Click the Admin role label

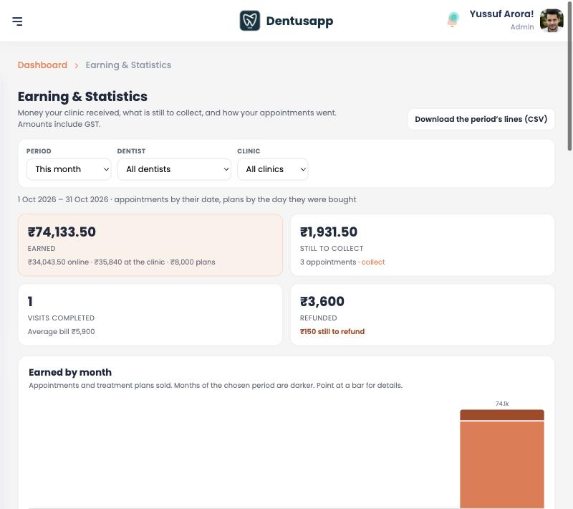coord(522,27)
